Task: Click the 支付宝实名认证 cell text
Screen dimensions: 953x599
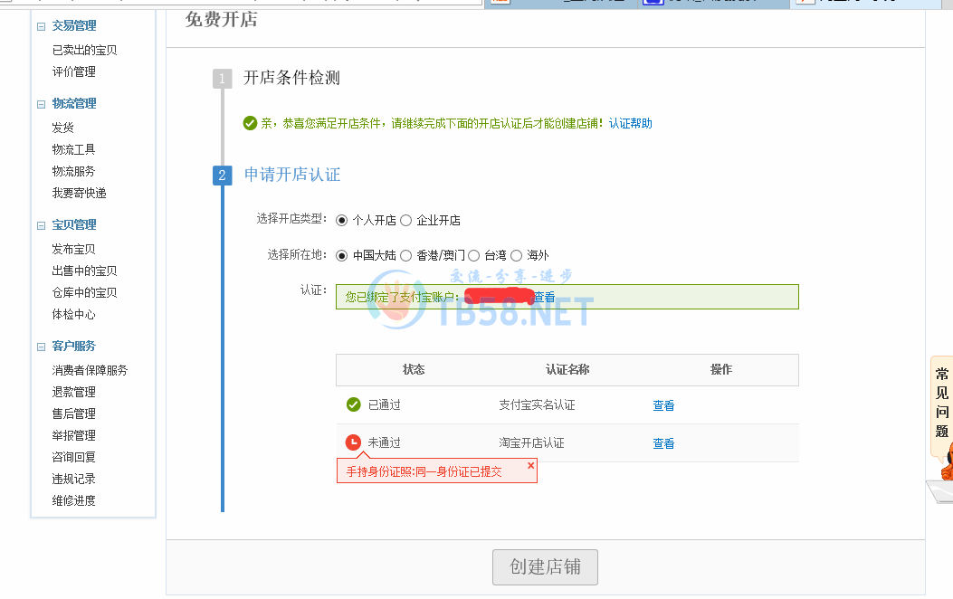Action: [537, 405]
